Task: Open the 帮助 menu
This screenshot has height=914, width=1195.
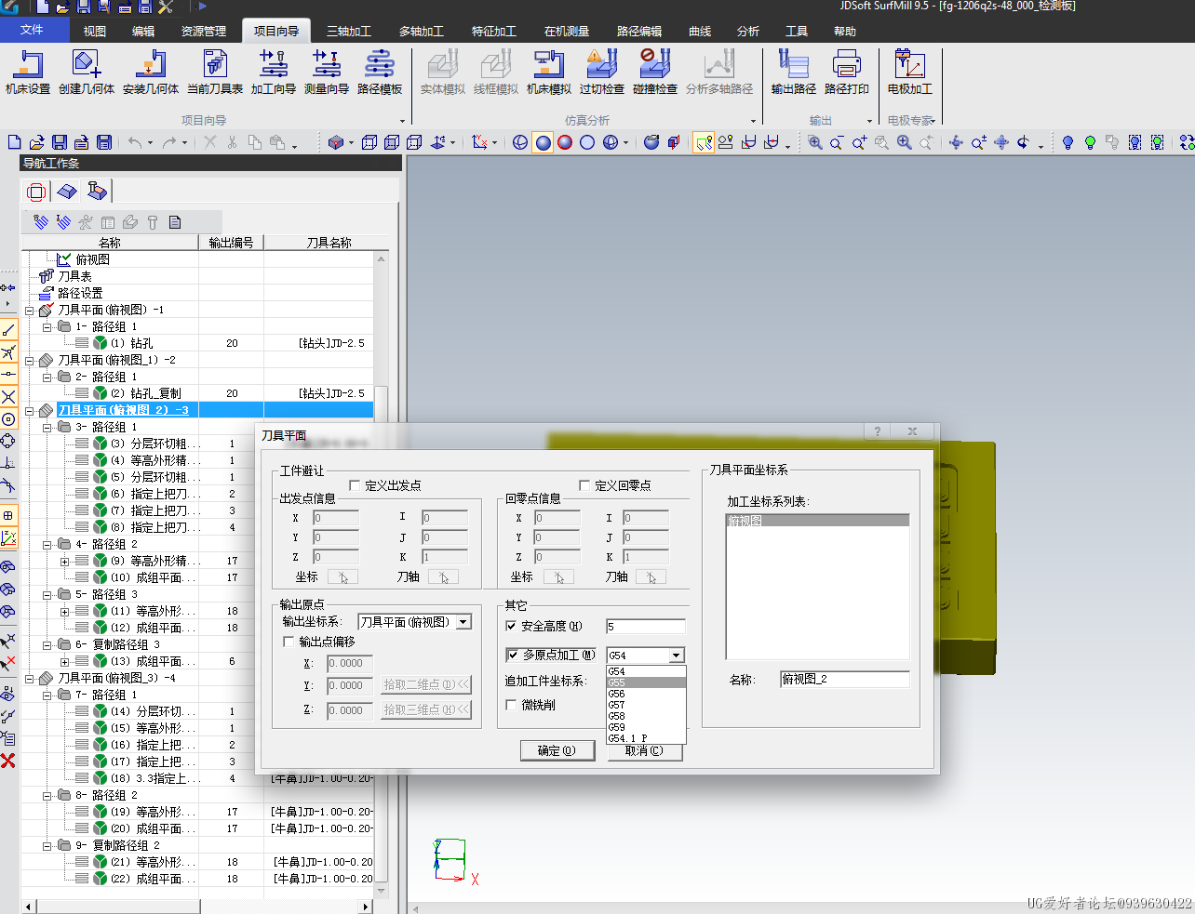Action: (x=845, y=31)
